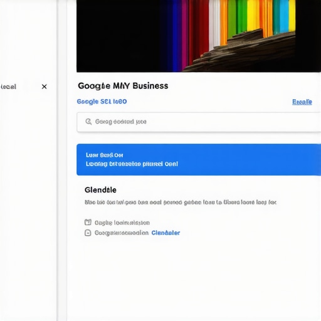The height and width of the screenshot is (321, 321).
Task: Click the square icon beside the second info row
Action: [x=88, y=233]
